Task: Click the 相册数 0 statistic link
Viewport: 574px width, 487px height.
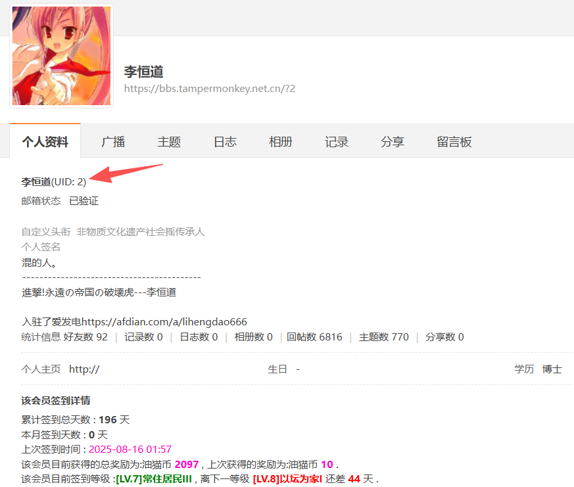Action: 254,337
